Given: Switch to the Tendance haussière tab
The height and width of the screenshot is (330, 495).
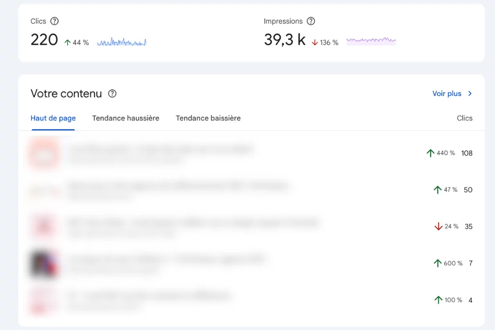Looking at the screenshot, I should pyautogui.click(x=126, y=118).
